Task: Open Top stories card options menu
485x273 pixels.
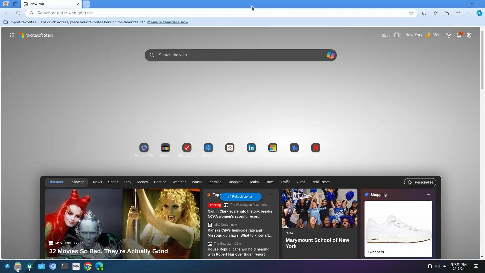Action: tap(271, 195)
